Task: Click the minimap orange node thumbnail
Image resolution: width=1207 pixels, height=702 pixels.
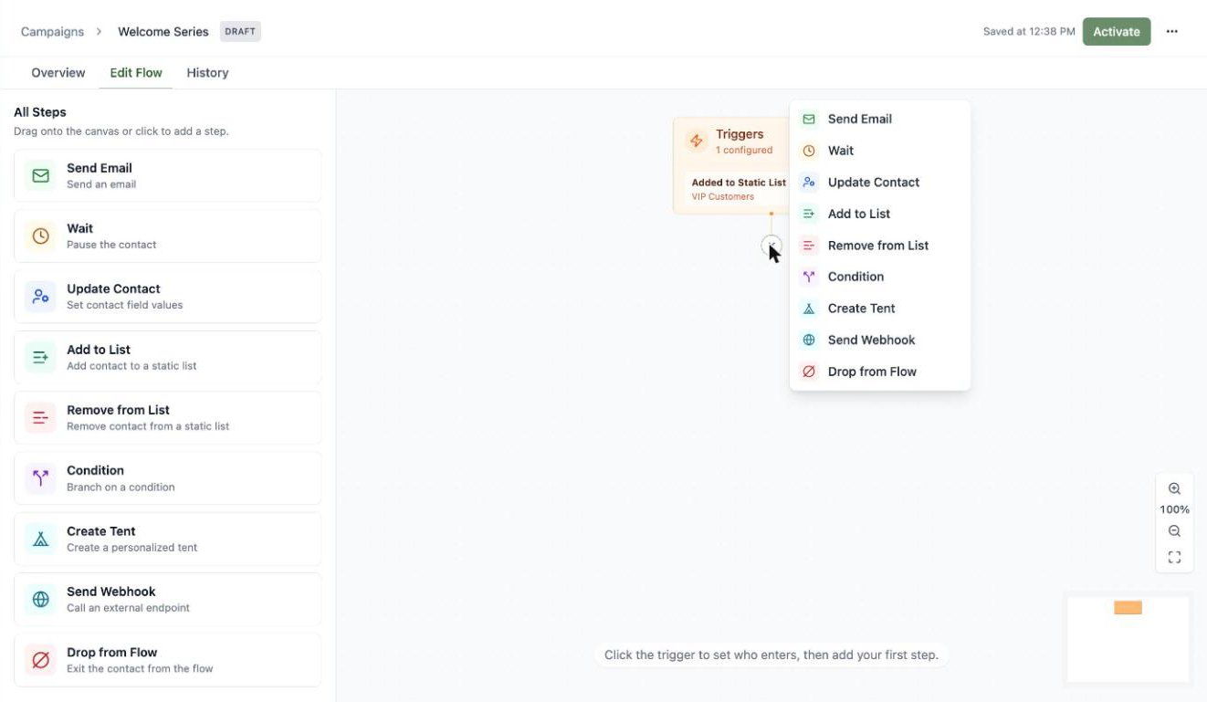Action: point(1128,608)
